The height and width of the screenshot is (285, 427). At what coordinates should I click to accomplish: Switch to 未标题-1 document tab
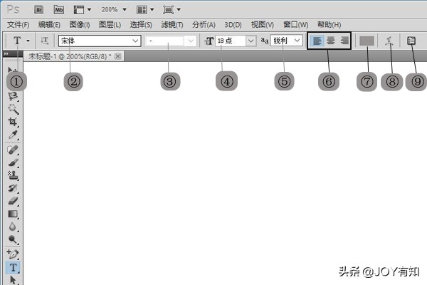click(70, 56)
